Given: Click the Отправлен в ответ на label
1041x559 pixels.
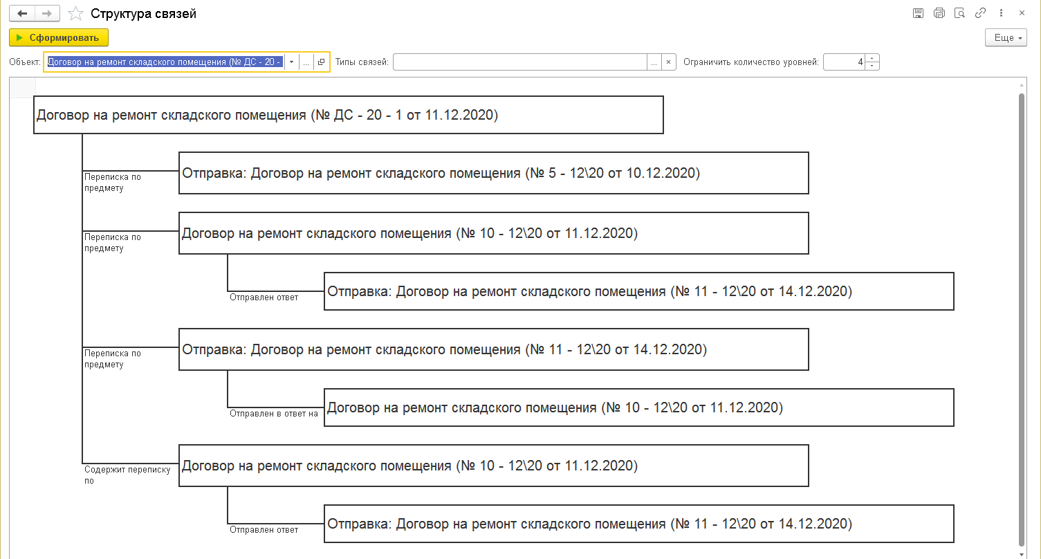Looking at the screenshot, I should [274, 414].
